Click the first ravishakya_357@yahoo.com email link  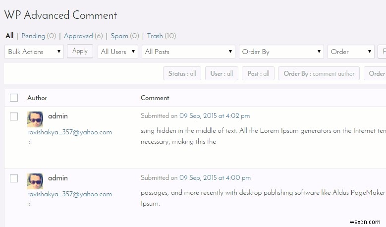pos(69,132)
